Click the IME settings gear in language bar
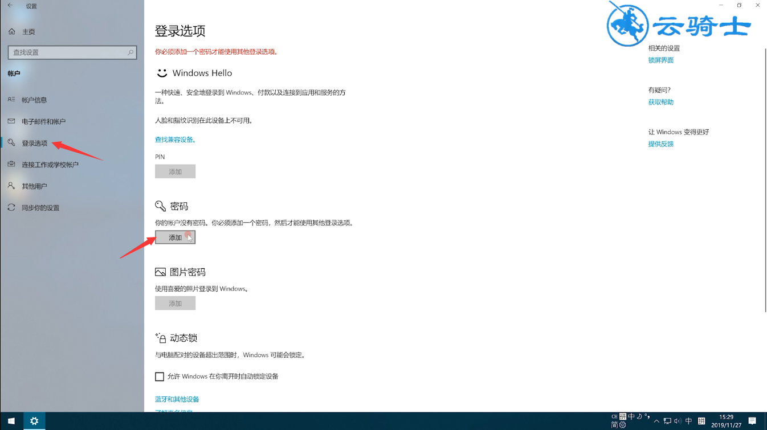This screenshot has width=767, height=430. (x=623, y=425)
